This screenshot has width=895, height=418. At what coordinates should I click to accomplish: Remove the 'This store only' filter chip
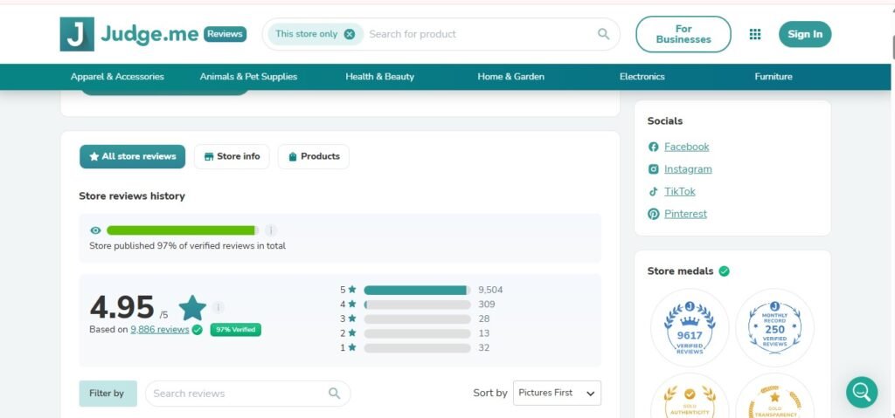(x=350, y=34)
